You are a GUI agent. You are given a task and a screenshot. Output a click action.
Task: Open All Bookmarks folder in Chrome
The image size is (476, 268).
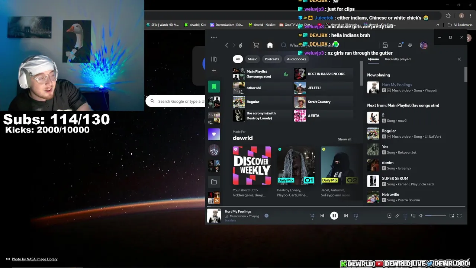460,25
